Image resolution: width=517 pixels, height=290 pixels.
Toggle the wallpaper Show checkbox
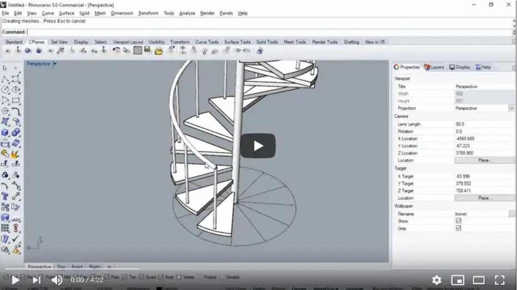click(x=458, y=221)
